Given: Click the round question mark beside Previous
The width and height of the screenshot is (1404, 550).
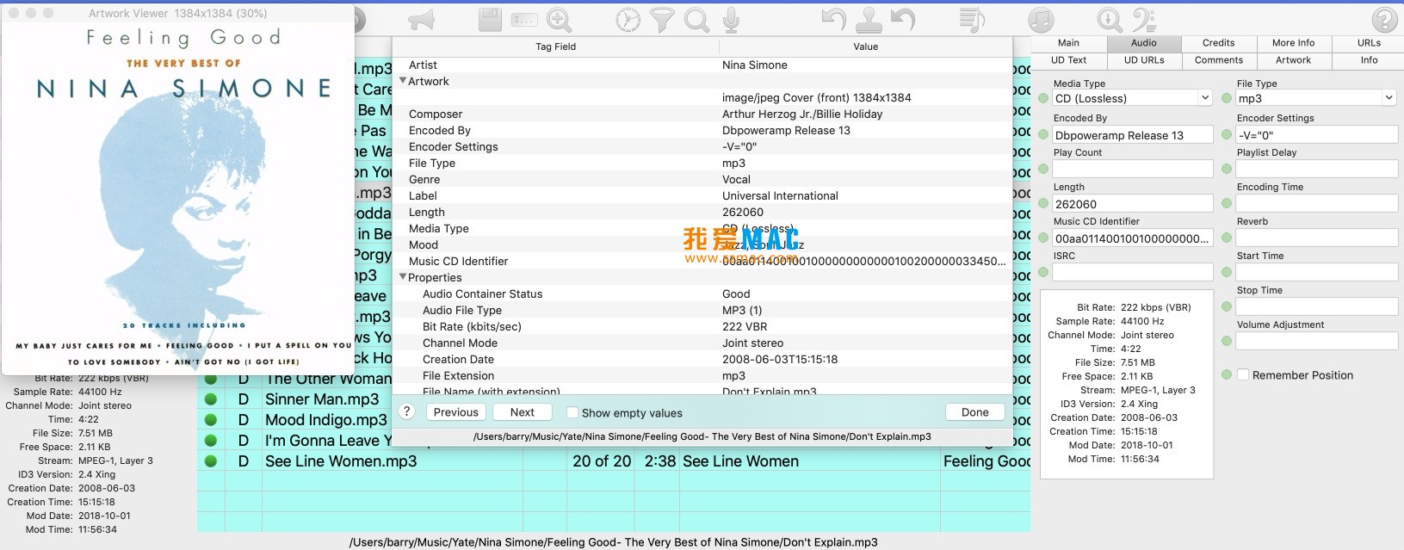Looking at the screenshot, I should pos(408,411).
